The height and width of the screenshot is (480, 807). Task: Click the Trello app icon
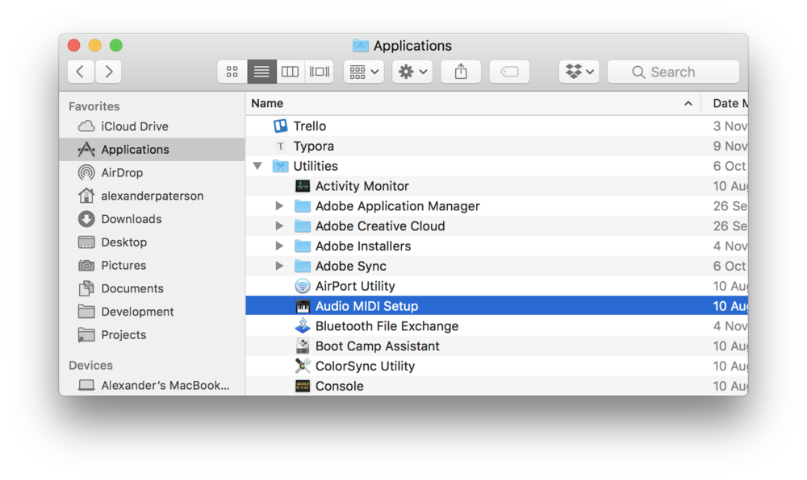(281, 126)
